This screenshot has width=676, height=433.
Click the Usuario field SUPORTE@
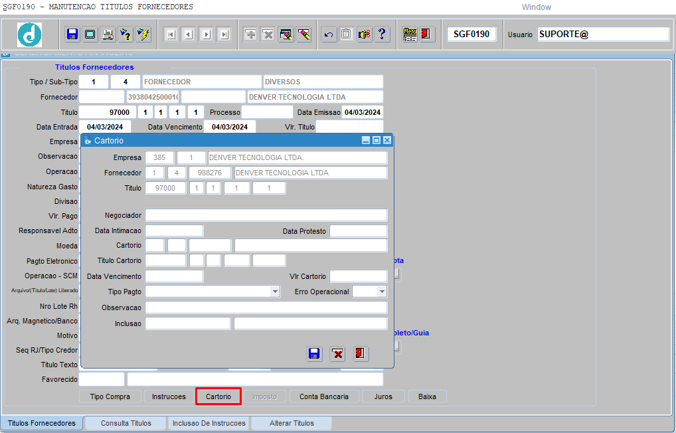pos(603,34)
